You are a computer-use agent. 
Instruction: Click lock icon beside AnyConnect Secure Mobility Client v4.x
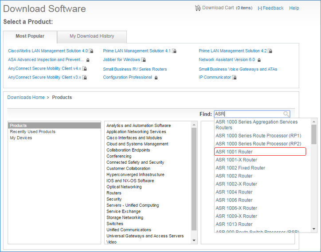point(85,68)
